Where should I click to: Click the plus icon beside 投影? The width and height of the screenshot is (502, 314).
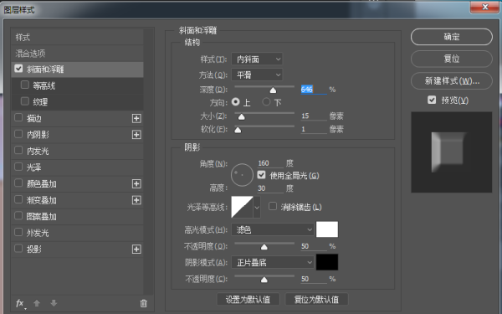pyautogui.click(x=136, y=249)
